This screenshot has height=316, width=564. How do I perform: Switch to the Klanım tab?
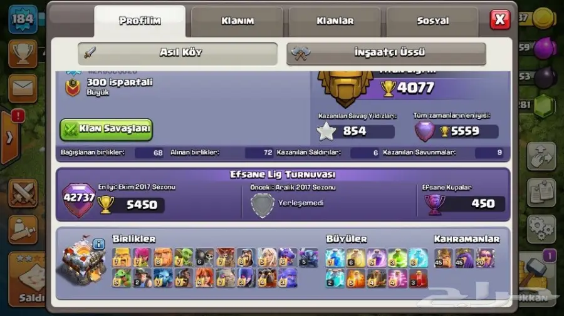pos(238,21)
